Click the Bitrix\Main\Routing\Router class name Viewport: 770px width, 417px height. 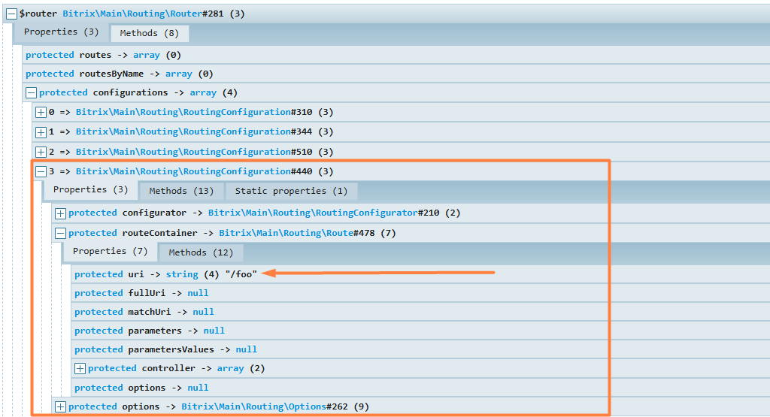tap(132, 14)
